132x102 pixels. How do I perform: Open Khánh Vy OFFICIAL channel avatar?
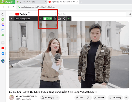click(12, 97)
